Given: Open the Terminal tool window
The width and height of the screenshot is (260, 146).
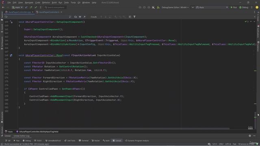Looking at the screenshot, I should pyautogui.click(x=84, y=141).
